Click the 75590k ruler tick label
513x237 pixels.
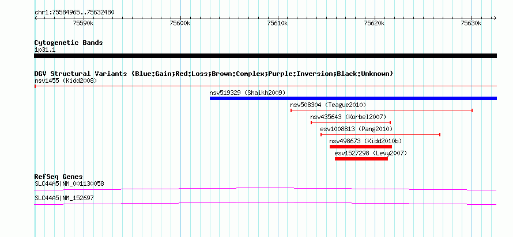point(84,23)
